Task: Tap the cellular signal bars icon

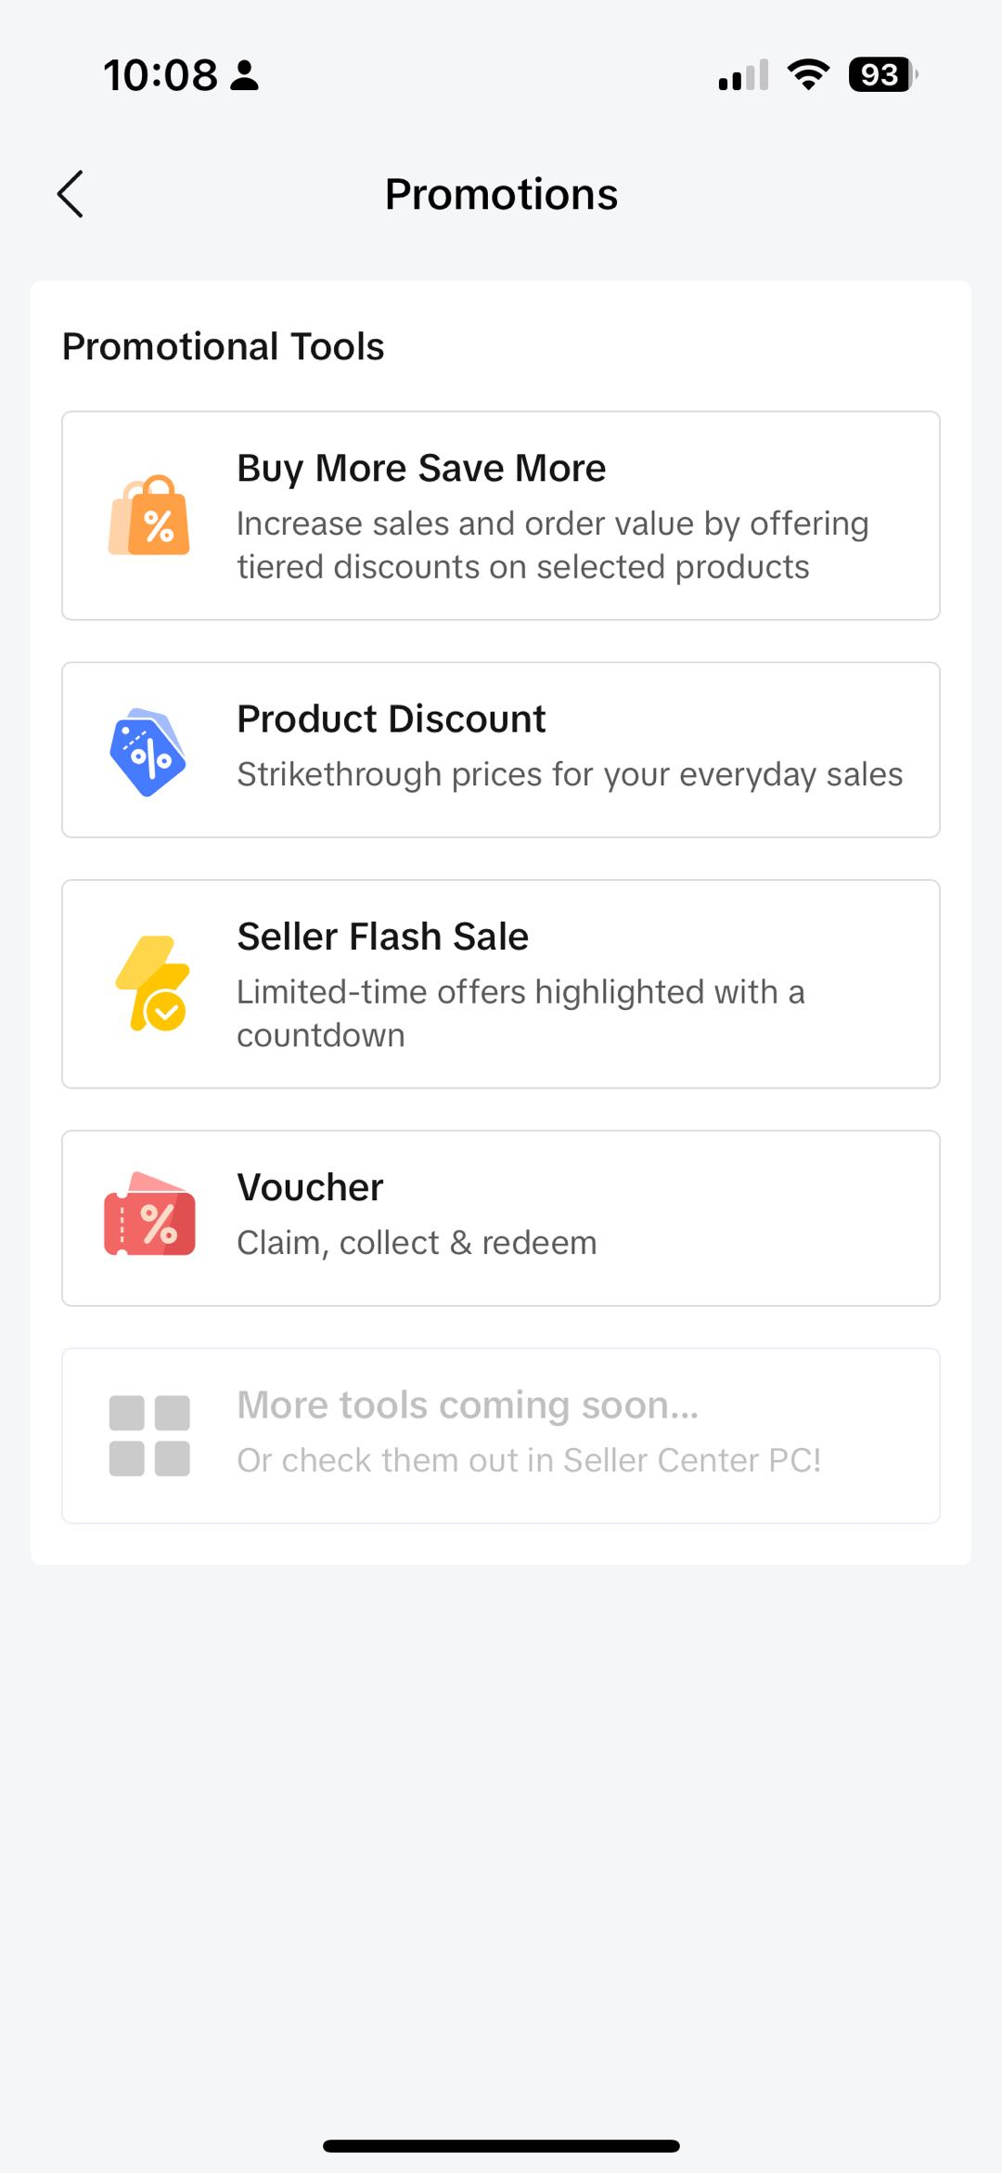Action: click(x=743, y=75)
